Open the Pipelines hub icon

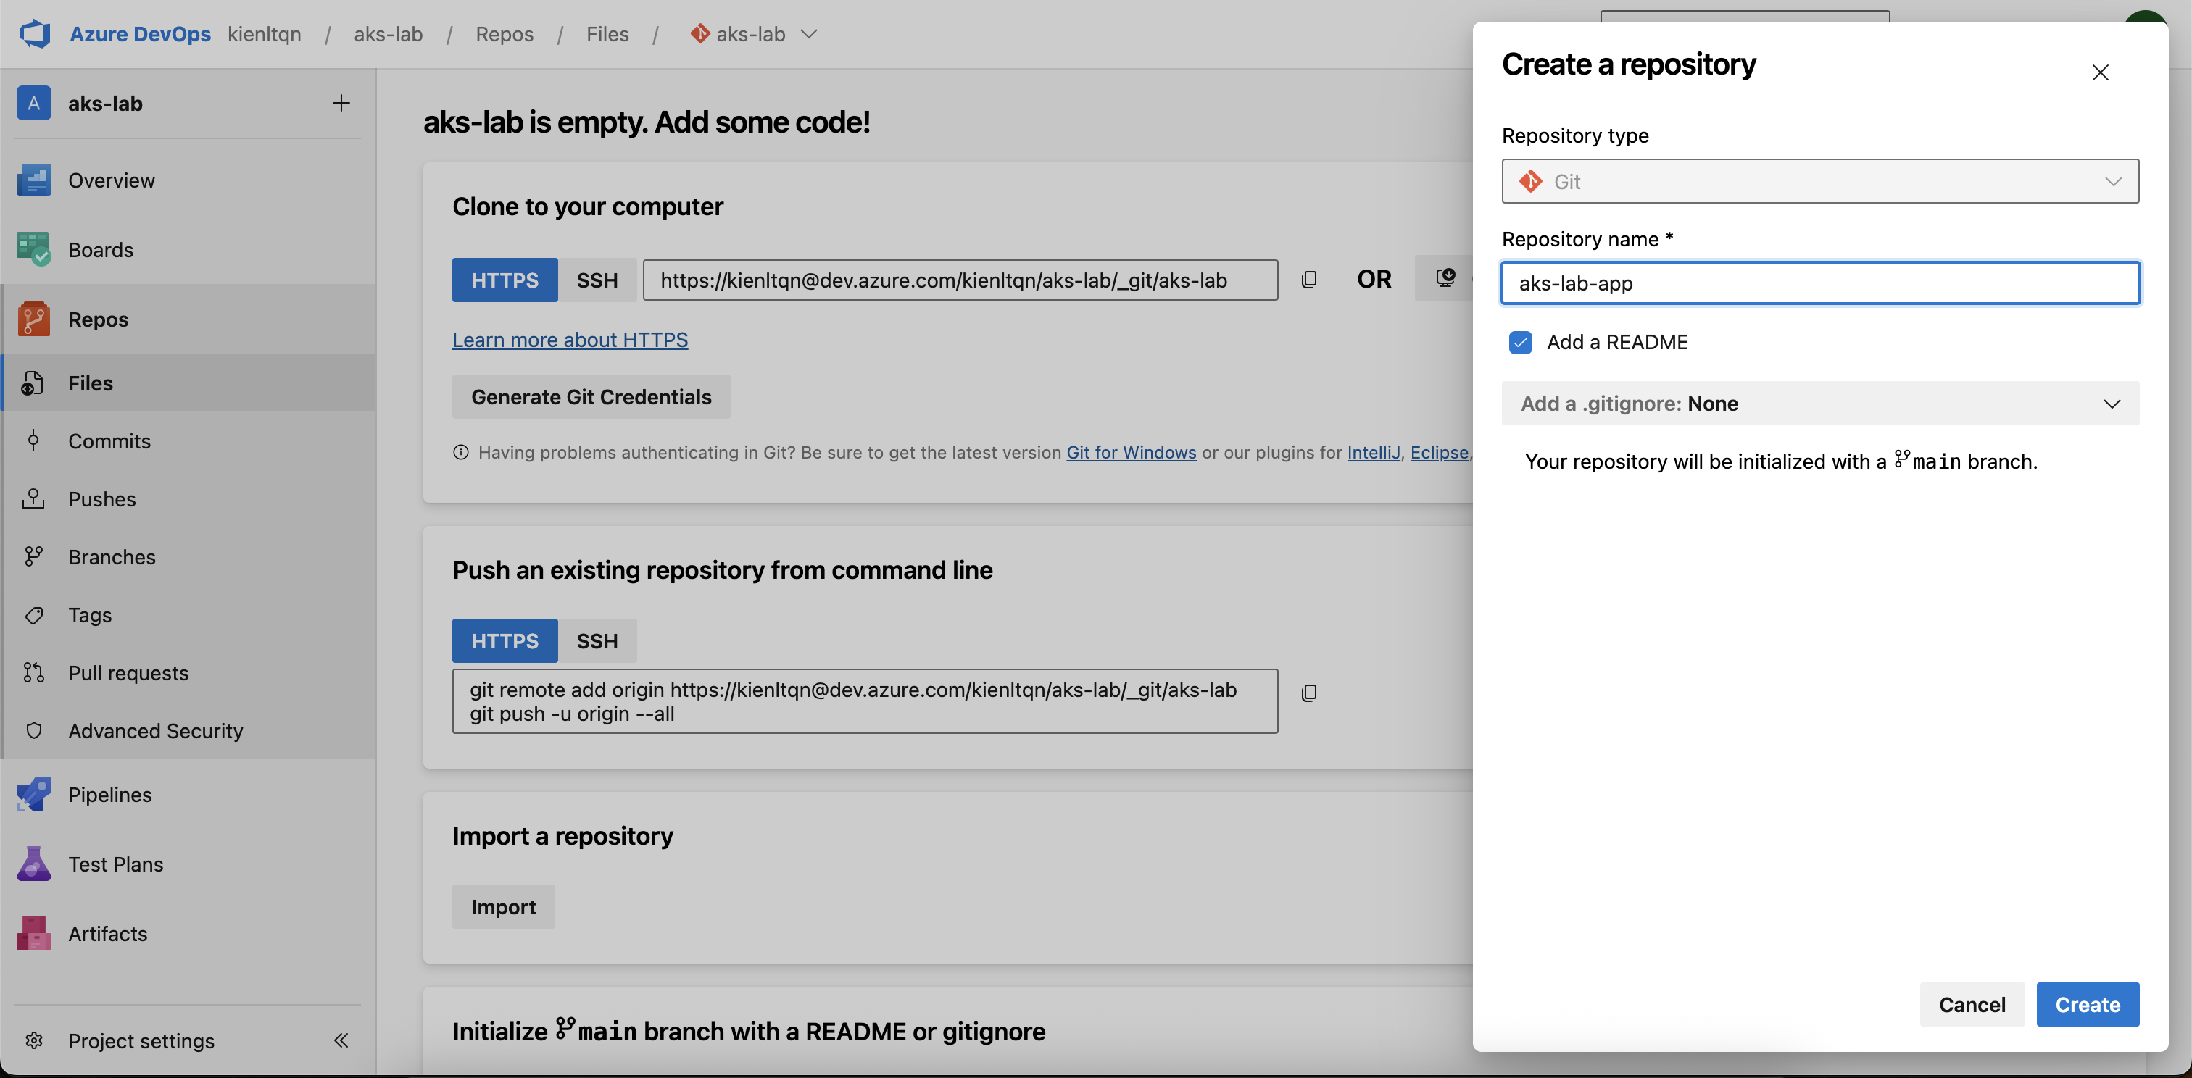[x=33, y=793]
